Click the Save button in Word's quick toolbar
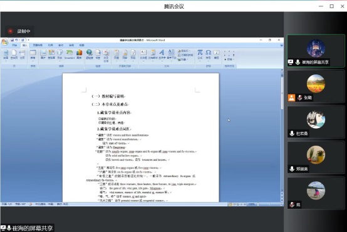347x232 pixels. [12, 40]
